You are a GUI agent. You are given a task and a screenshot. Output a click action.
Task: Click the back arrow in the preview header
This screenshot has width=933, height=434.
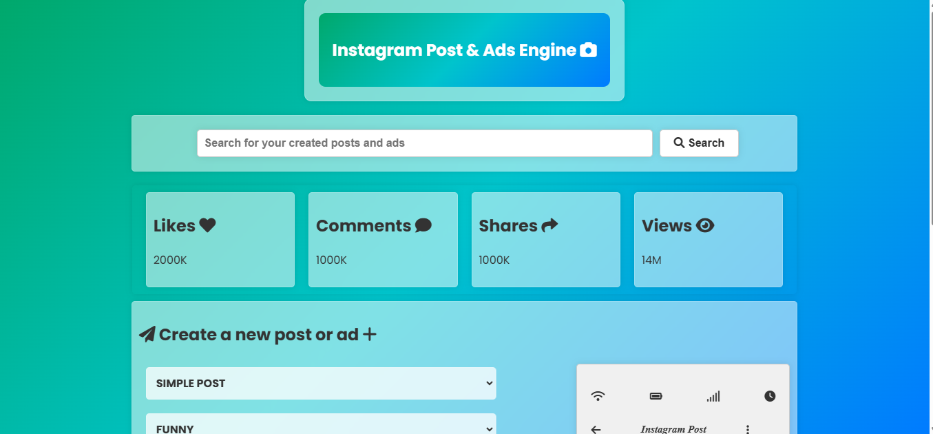click(595, 429)
